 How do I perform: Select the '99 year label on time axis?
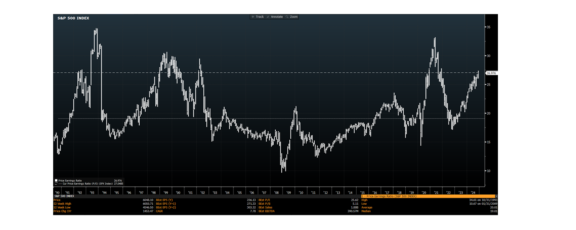tap(165, 192)
